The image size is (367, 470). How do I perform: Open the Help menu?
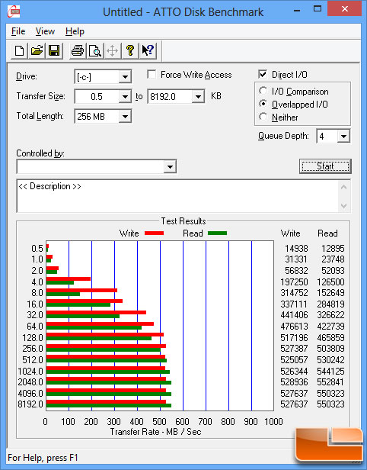[x=75, y=31]
